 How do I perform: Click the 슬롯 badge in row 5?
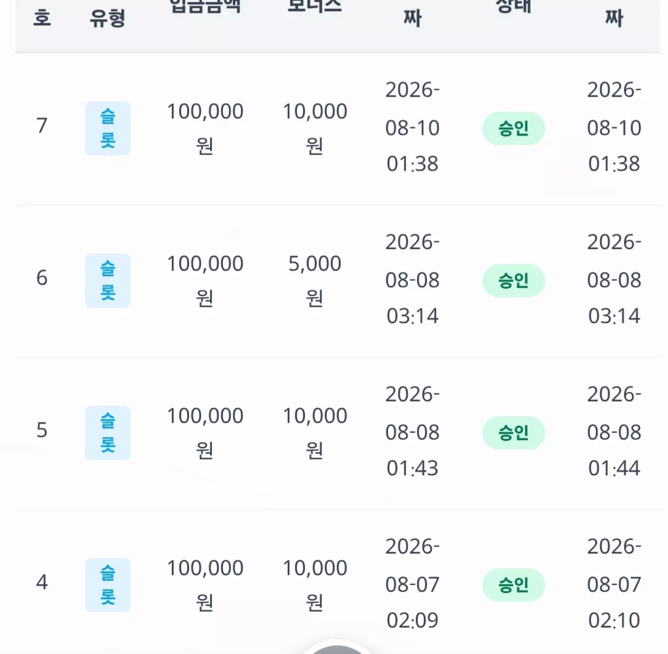[x=108, y=433]
